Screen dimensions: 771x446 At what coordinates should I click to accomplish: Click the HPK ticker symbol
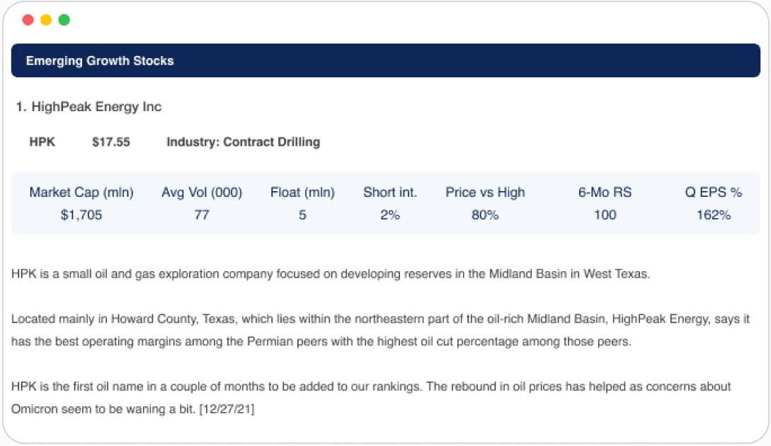point(42,142)
